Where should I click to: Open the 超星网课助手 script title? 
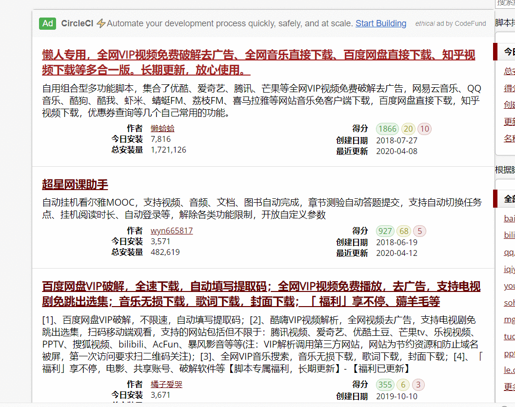(75, 184)
